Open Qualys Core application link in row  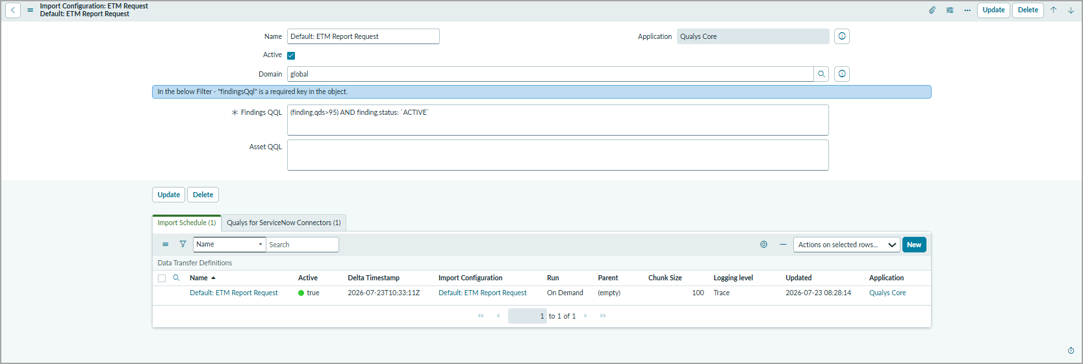click(x=887, y=293)
